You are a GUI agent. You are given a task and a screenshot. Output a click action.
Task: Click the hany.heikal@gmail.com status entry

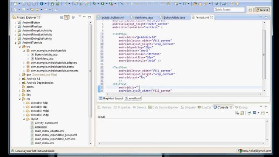pos(255,151)
